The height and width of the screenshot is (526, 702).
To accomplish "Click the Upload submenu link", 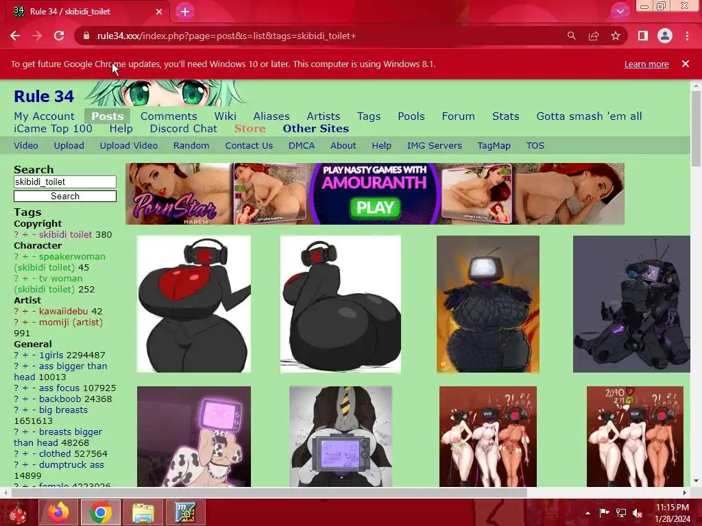I will coord(69,145).
